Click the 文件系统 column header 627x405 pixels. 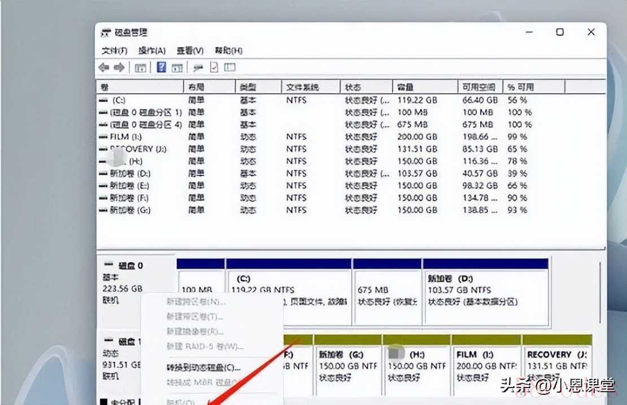pos(302,87)
